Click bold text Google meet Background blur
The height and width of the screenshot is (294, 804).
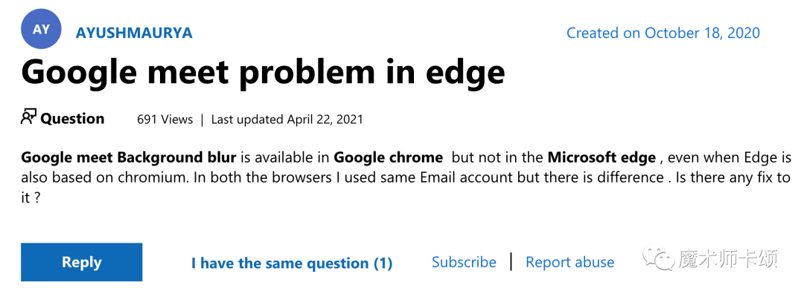pos(129,157)
